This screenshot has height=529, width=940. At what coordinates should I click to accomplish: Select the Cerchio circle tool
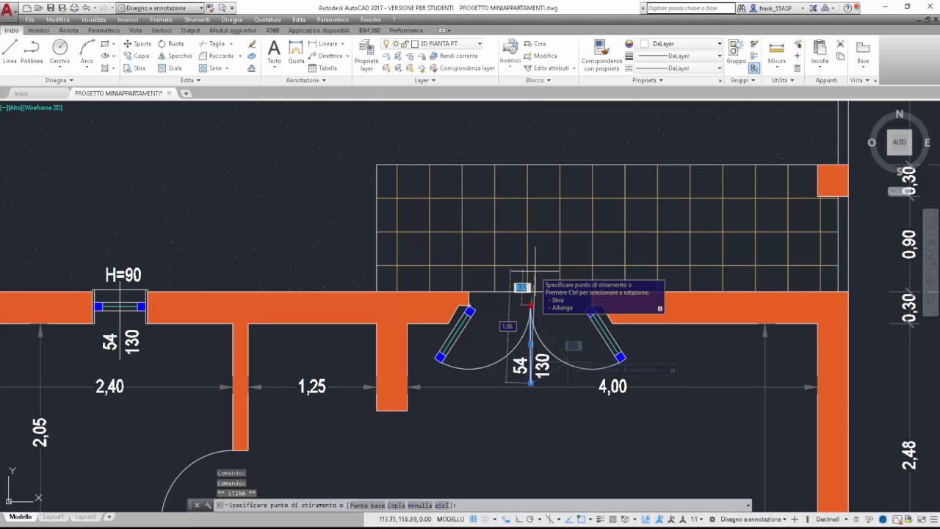60,51
